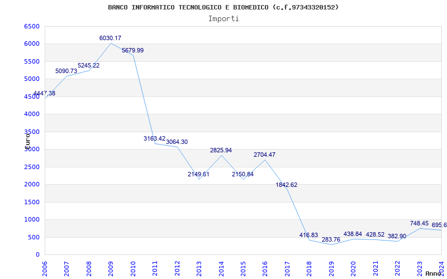This screenshot has height=279, width=447.
Task: Click the 748.45 value label
Action: coord(420,224)
